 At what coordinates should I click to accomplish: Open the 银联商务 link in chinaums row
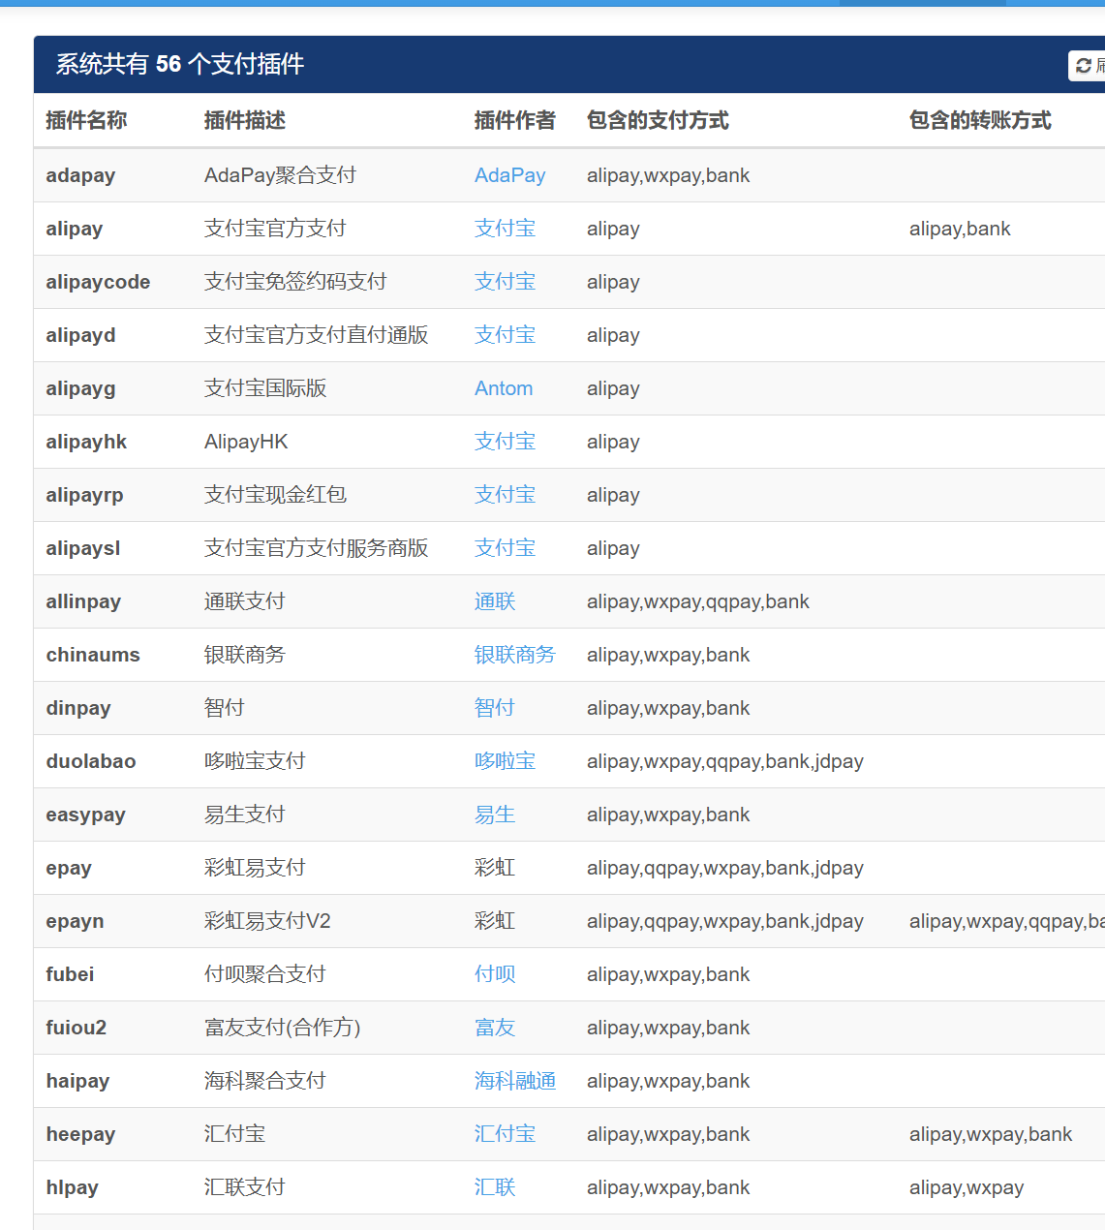(515, 655)
